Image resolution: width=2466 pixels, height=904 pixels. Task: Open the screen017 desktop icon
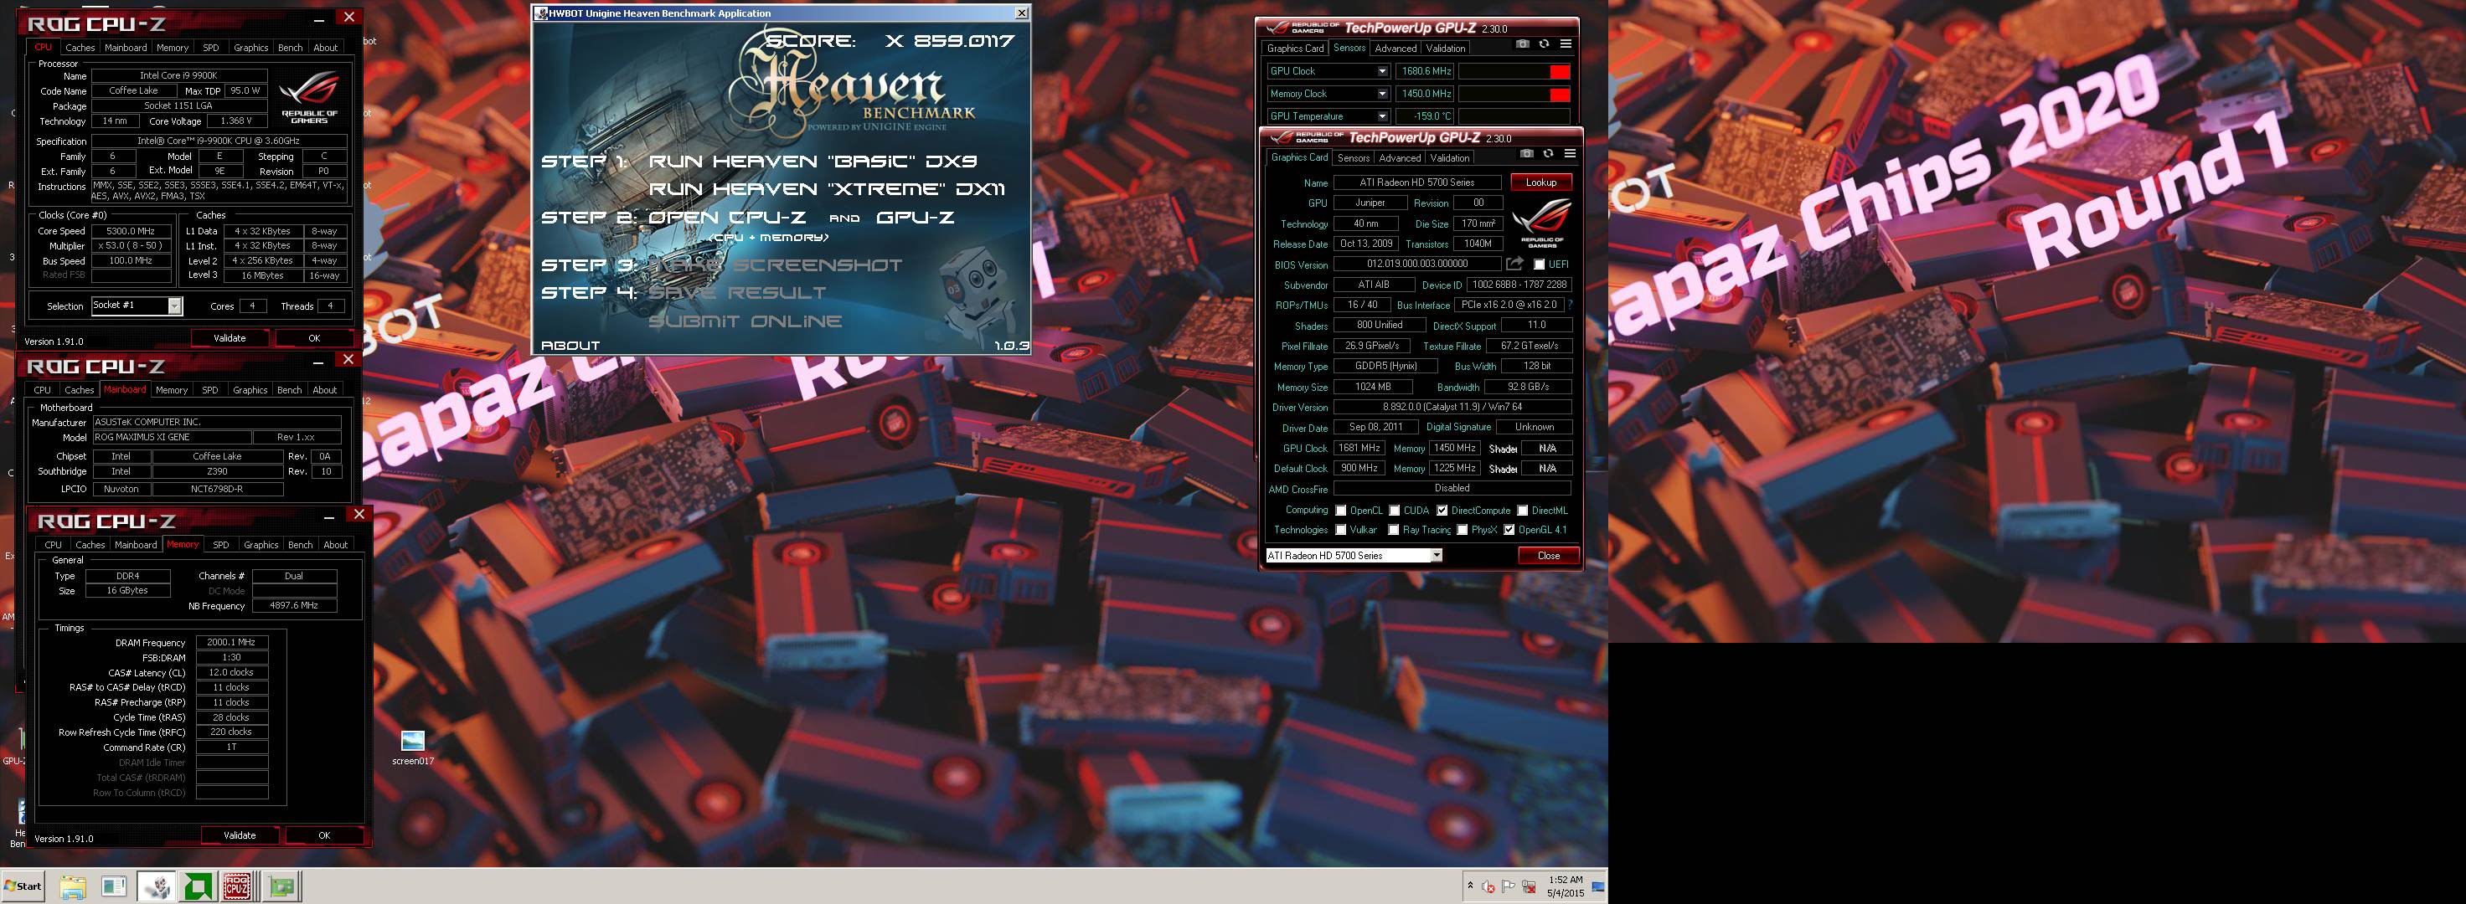(x=413, y=748)
